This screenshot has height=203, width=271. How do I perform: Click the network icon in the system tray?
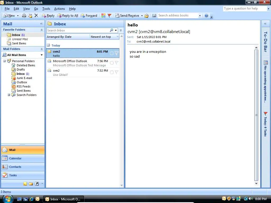point(246,199)
